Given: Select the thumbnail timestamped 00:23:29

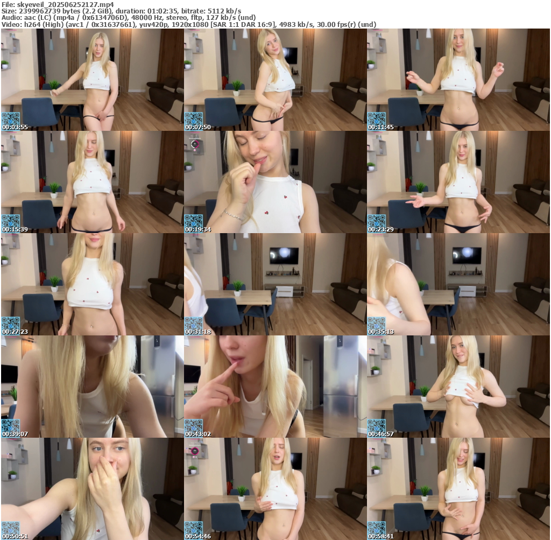Looking at the screenshot, I should tap(458, 181).
